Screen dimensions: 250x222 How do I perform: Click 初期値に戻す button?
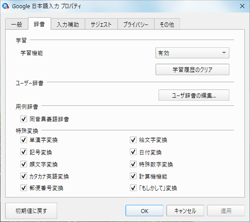pyautogui.click(x=31, y=211)
